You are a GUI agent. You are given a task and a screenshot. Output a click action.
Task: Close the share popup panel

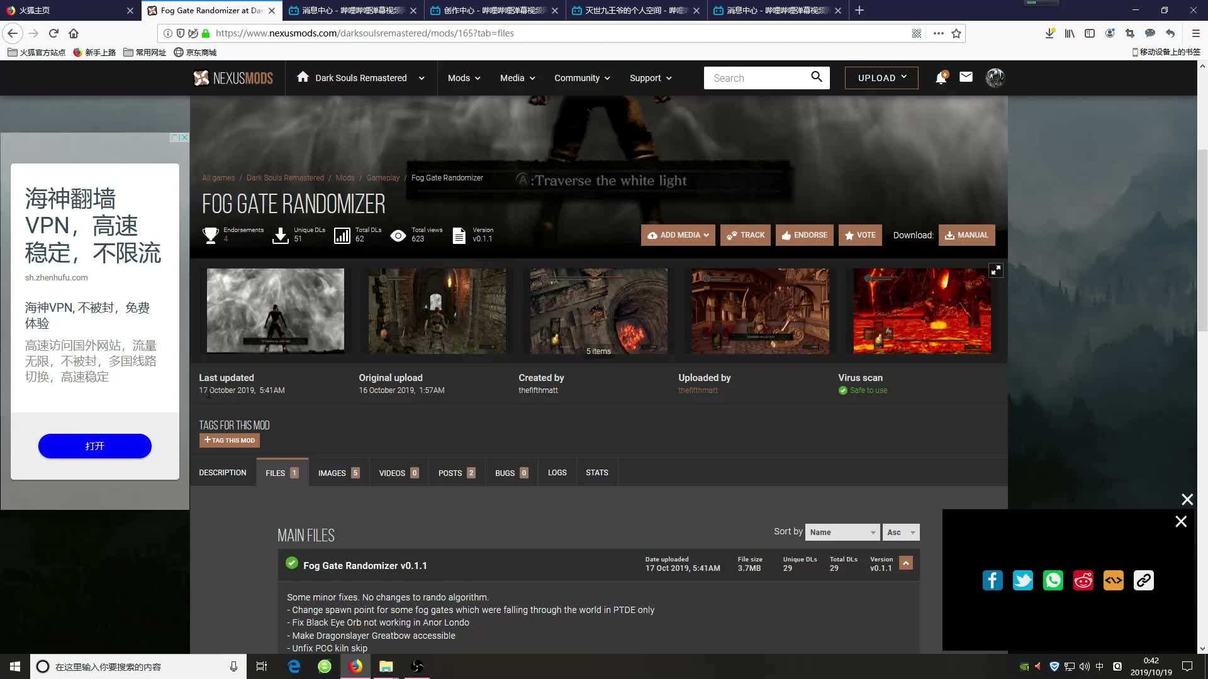click(x=1181, y=521)
